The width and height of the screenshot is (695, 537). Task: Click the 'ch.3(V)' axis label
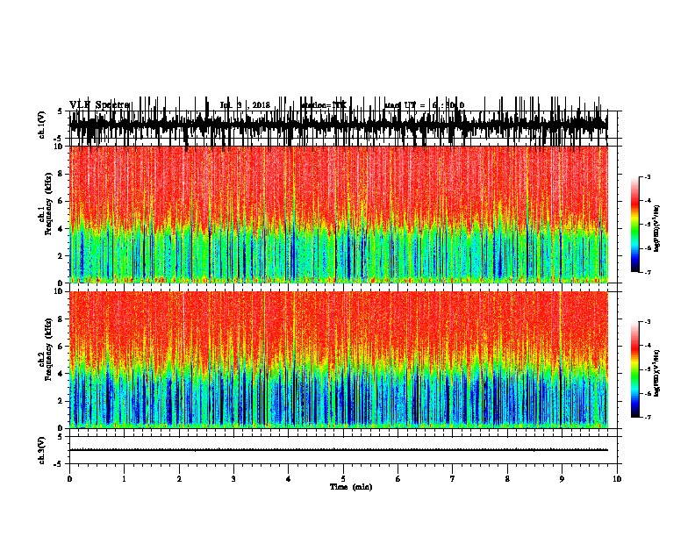pos(41,450)
